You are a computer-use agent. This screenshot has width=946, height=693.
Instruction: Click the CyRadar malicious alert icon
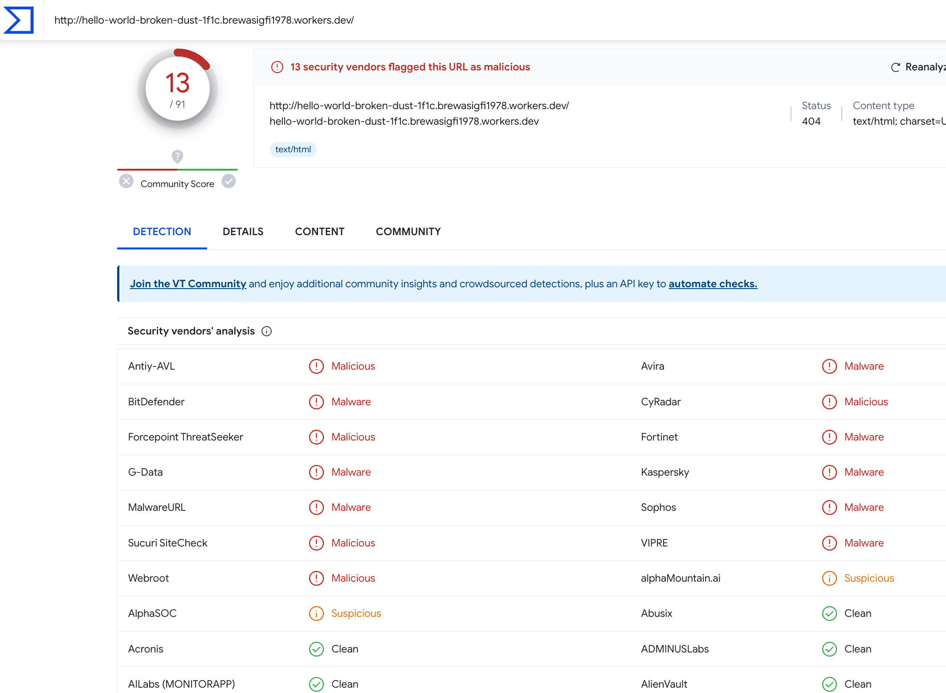click(x=829, y=402)
